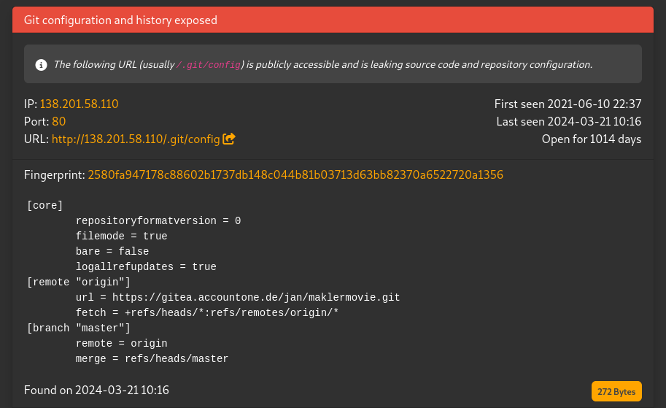666x408 pixels.
Task: Click the [remote "origin"] section line
Action: (79, 282)
